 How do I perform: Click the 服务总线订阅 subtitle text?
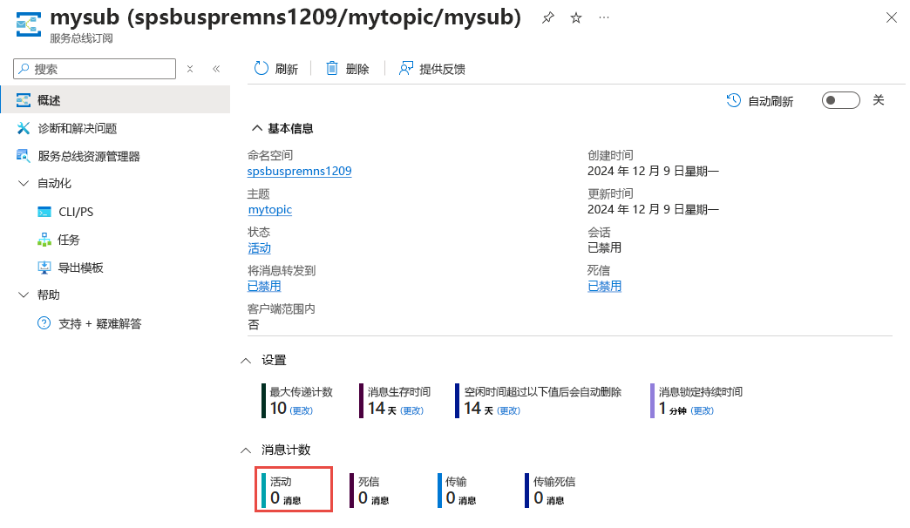point(81,38)
